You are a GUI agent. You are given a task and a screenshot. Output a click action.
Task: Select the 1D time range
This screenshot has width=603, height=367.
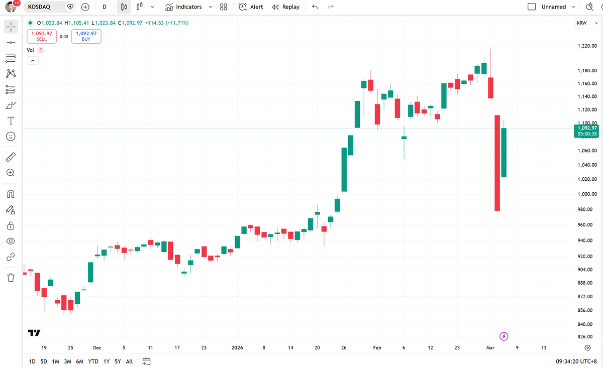(32, 361)
